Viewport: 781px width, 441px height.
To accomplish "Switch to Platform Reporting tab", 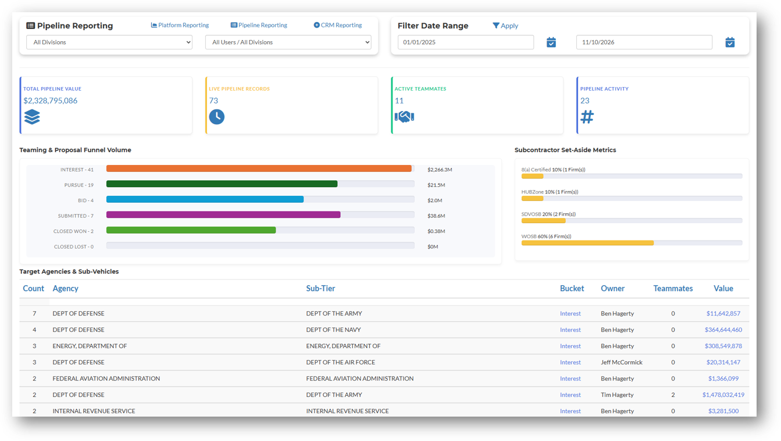I will (180, 25).
